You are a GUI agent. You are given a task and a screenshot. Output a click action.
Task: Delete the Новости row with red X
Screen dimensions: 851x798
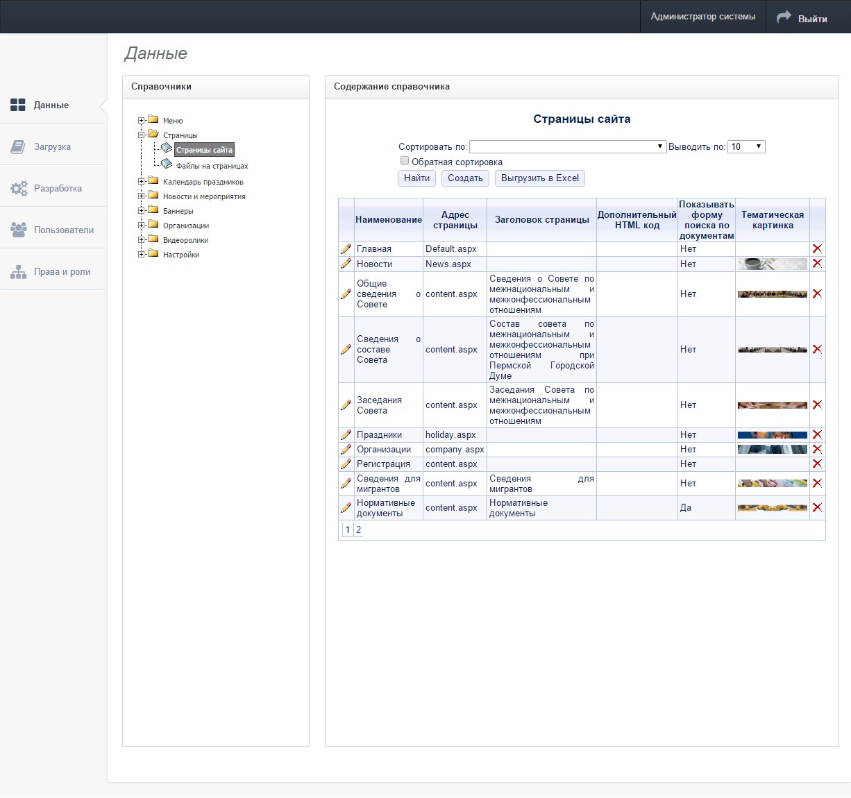(x=817, y=264)
